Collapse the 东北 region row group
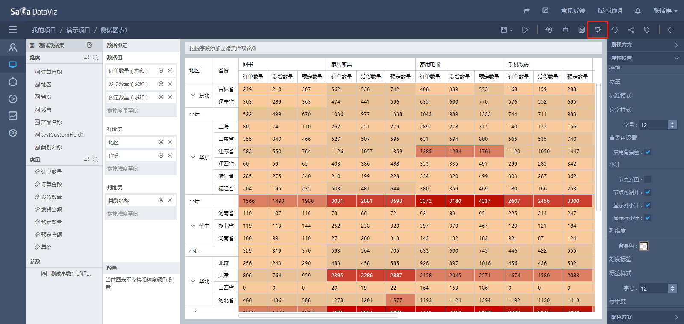 [x=193, y=95]
